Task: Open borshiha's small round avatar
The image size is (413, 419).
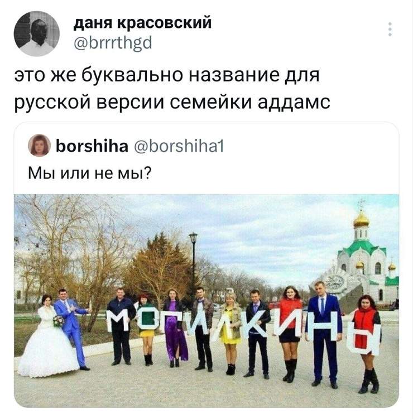Action: coord(39,145)
